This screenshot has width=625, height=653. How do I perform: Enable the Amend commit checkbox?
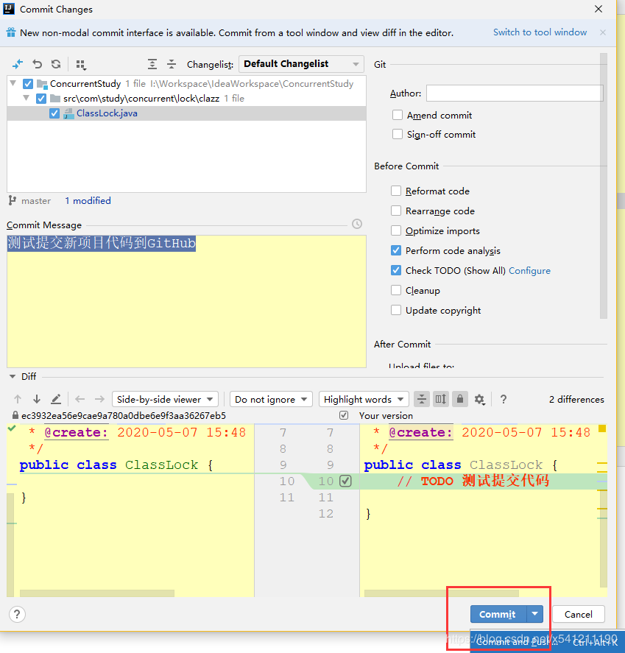click(398, 115)
